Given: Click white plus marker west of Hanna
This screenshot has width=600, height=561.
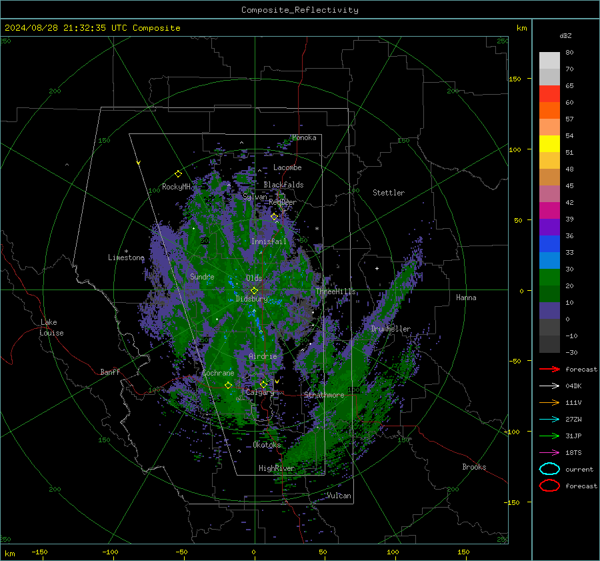Looking at the screenshot, I should [x=377, y=268].
